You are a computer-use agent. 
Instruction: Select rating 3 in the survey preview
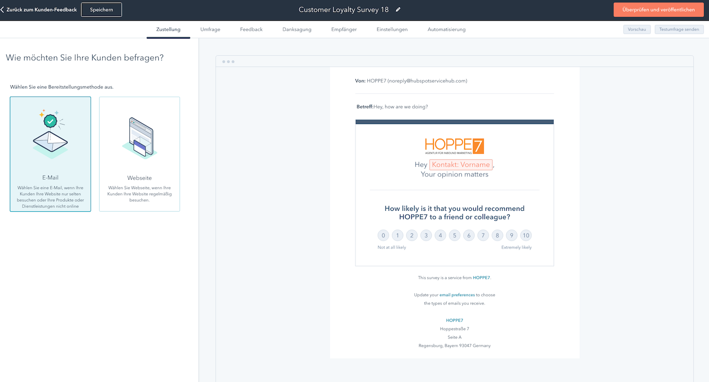(x=426, y=235)
